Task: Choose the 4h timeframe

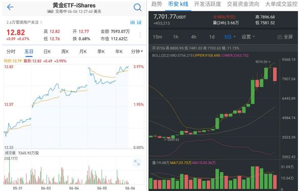Action: tap(193, 37)
